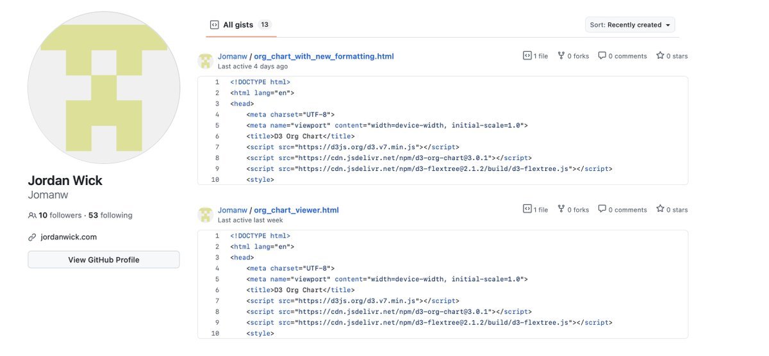Screen dimensions: 769x356
Task: Click '0 stars' text on org_chart_with_new_formatting gist
Action: (x=677, y=56)
